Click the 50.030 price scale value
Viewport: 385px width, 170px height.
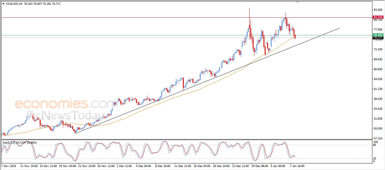click(x=377, y=128)
